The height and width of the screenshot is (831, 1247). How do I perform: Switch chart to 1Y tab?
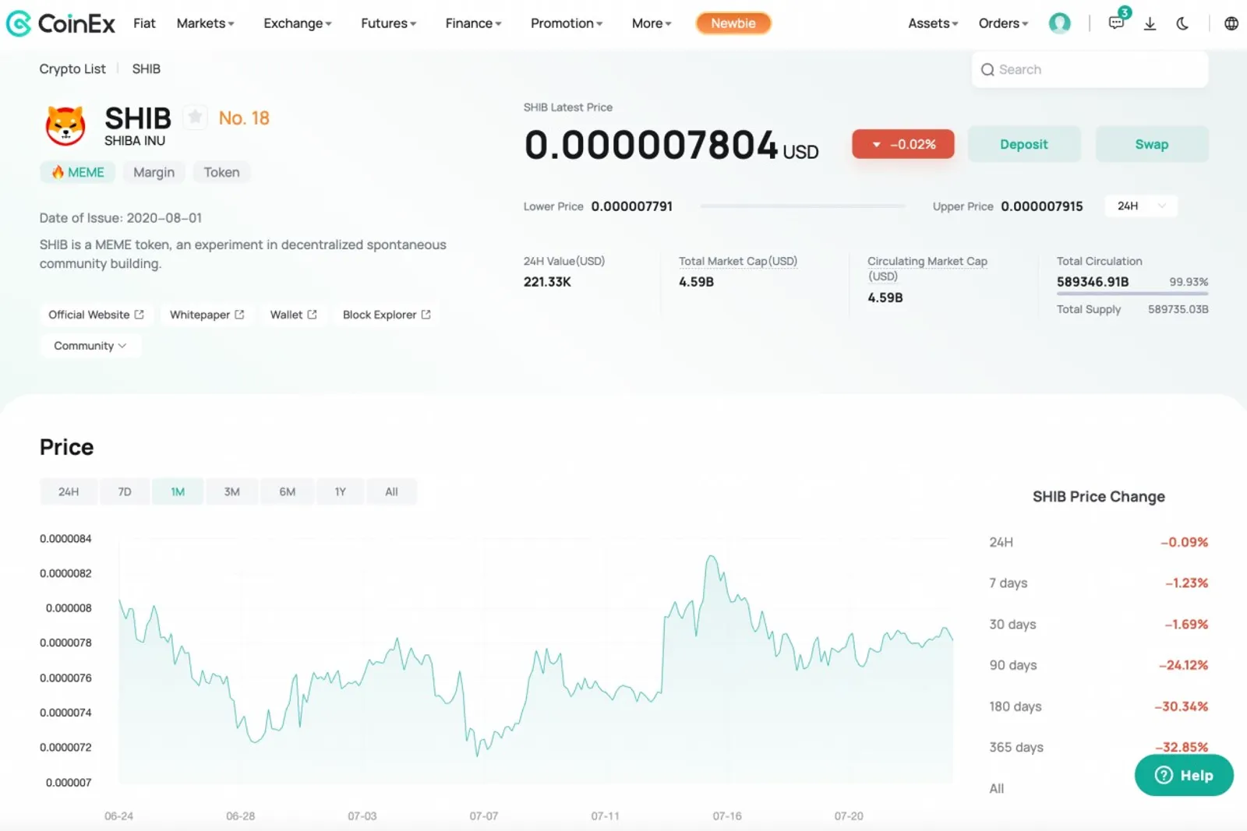tap(341, 491)
